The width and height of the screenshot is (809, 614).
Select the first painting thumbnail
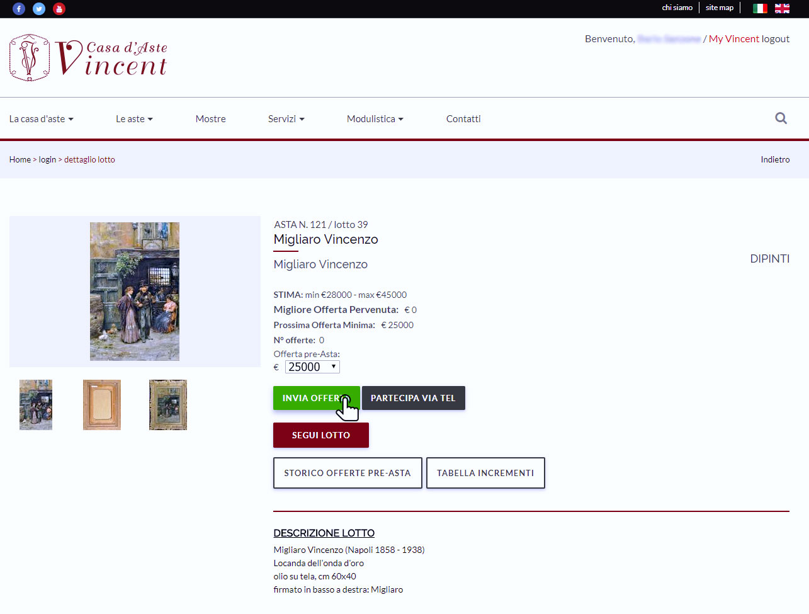36,405
